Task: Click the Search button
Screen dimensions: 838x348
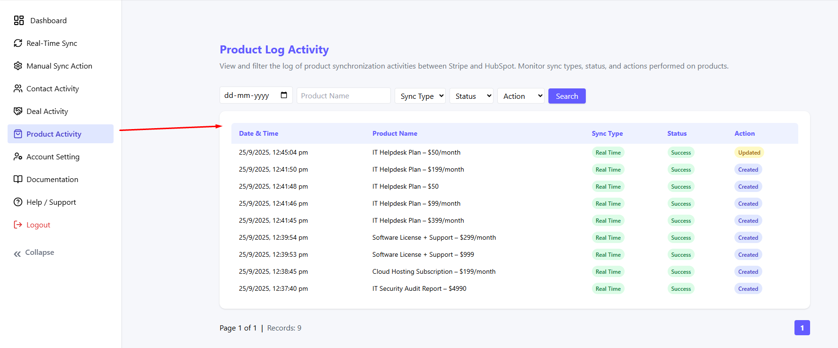Action: 567,96
